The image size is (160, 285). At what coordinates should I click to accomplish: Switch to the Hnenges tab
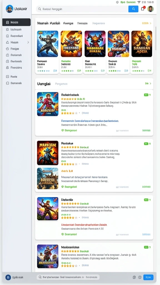coord(68,23)
